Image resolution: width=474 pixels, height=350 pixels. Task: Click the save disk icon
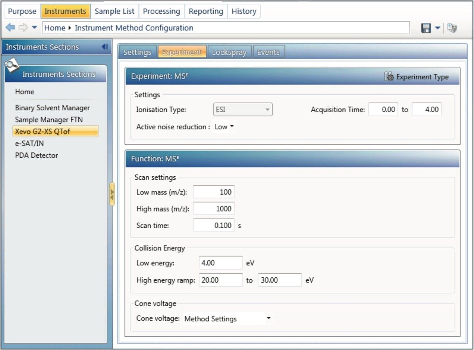[427, 28]
